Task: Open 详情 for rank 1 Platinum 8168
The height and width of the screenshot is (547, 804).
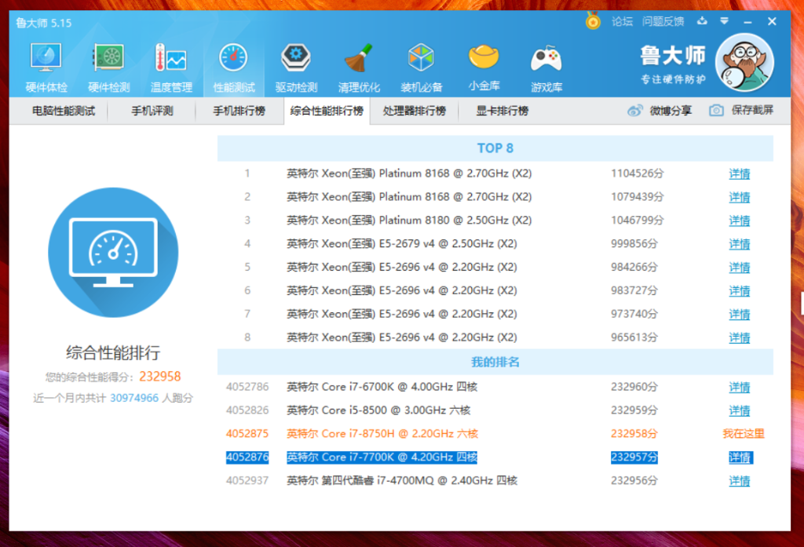Action: [740, 173]
